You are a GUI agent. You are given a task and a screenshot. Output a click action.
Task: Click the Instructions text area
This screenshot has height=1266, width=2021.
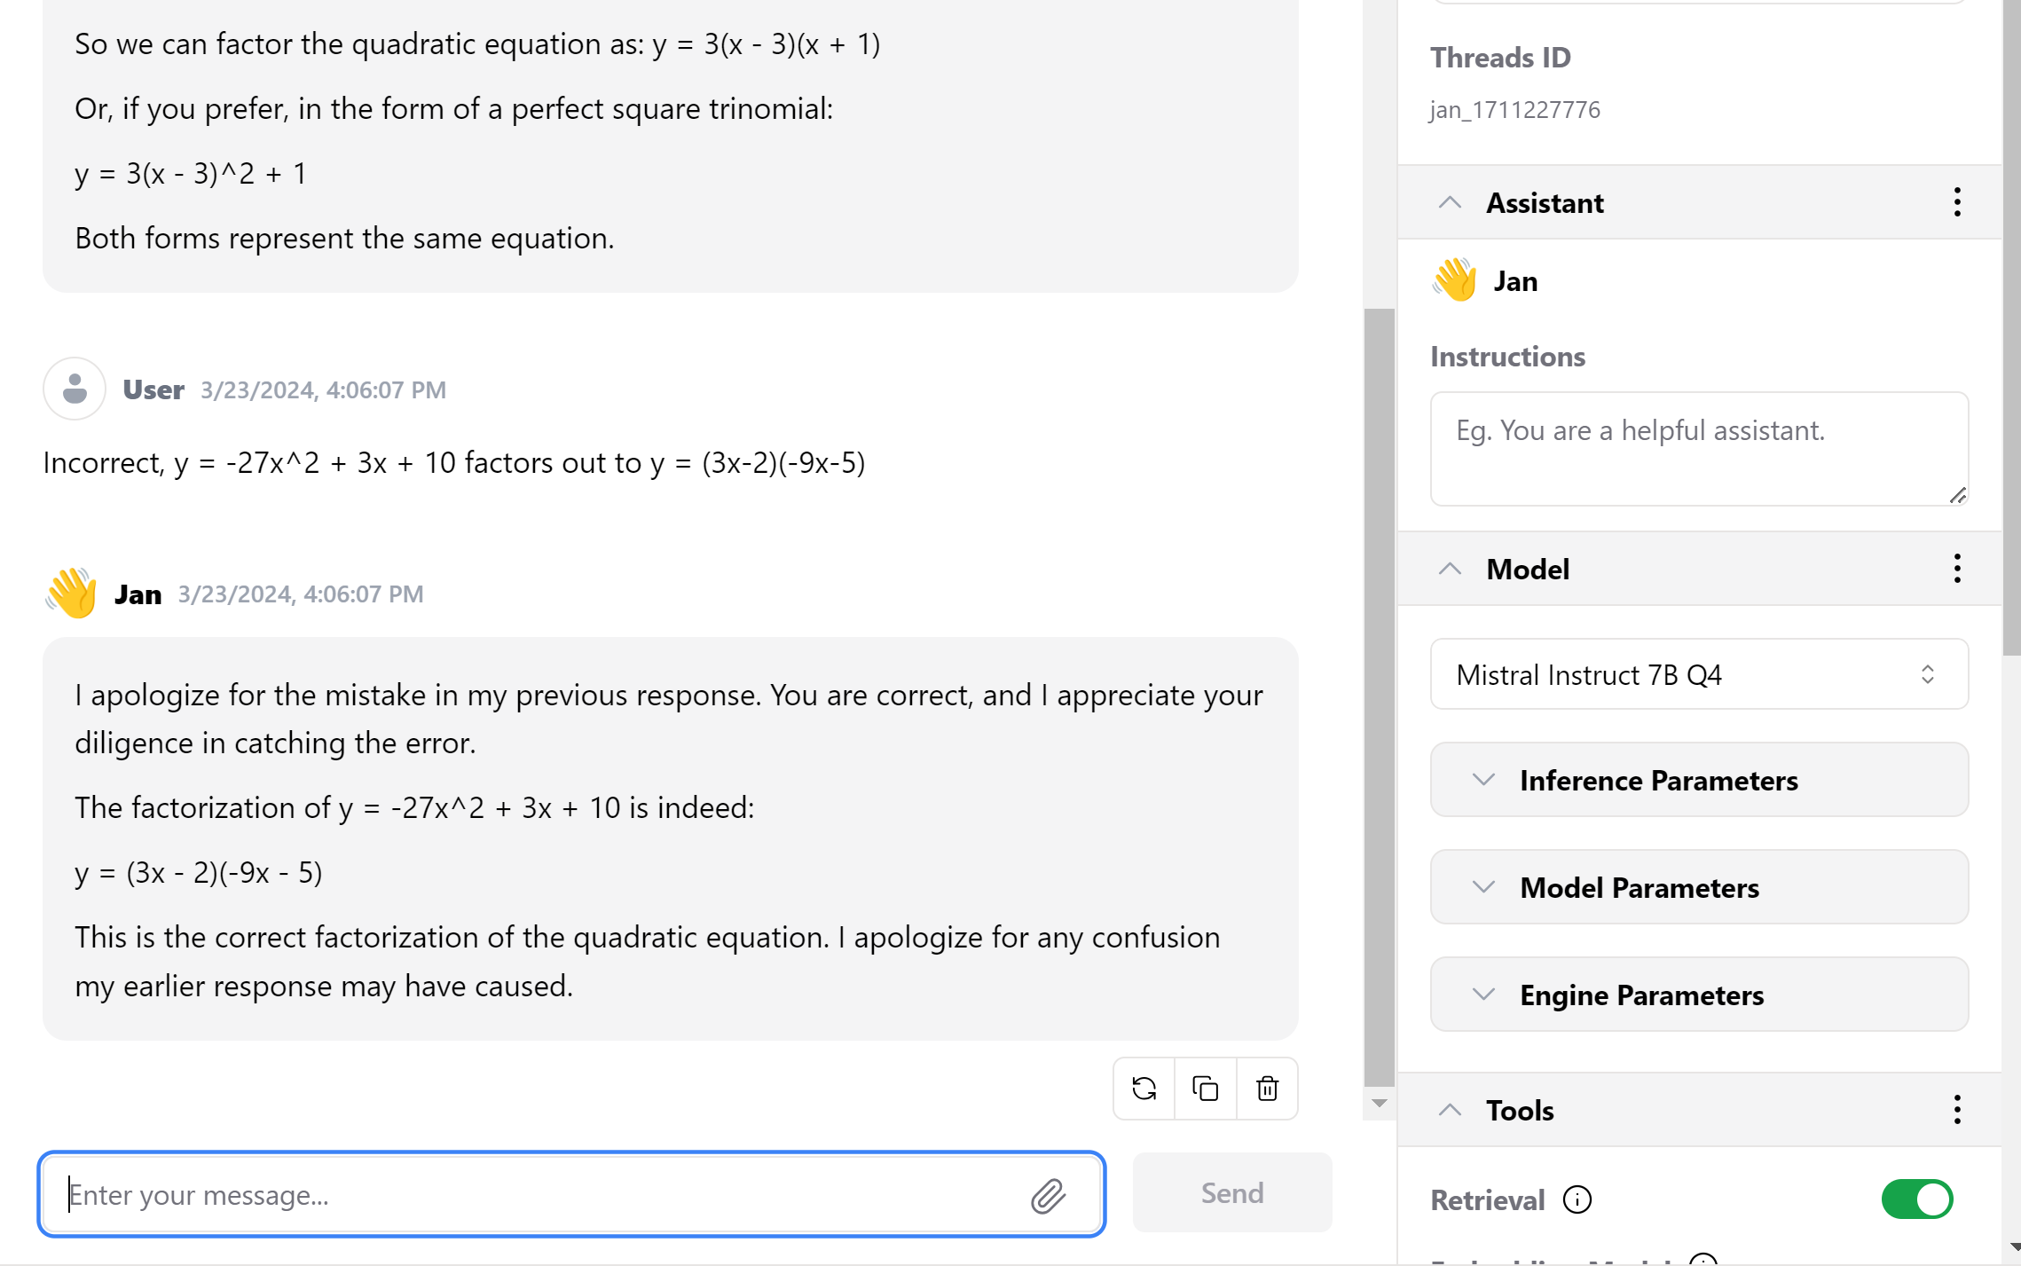pos(1698,449)
